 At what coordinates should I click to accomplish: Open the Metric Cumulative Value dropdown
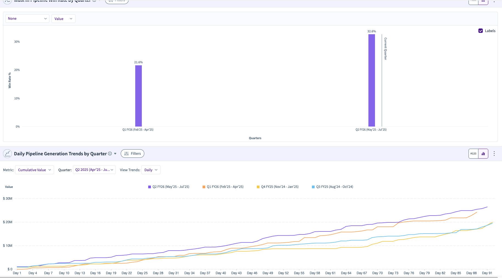click(x=35, y=170)
